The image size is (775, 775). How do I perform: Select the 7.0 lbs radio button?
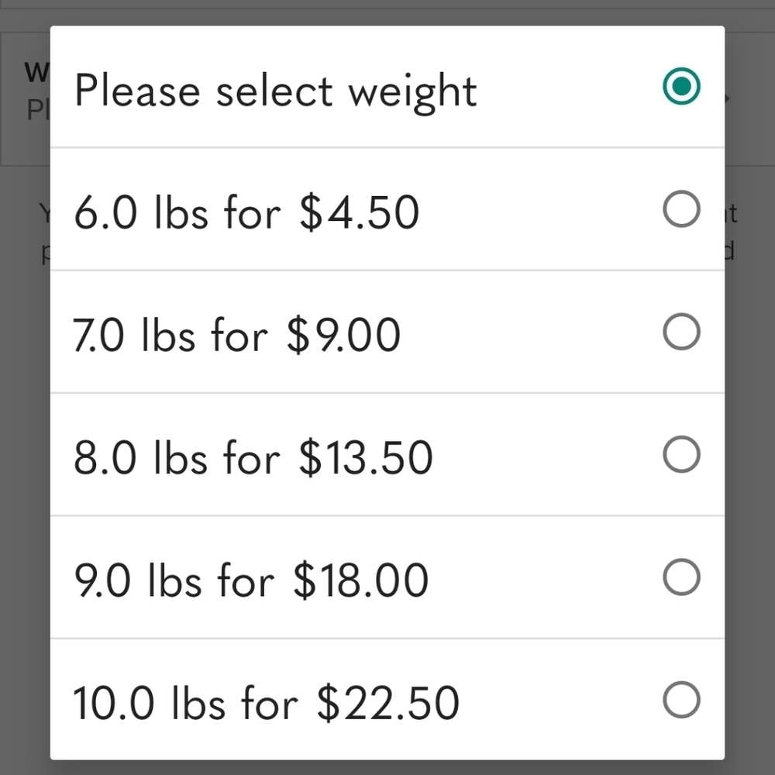tap(681, 331)
